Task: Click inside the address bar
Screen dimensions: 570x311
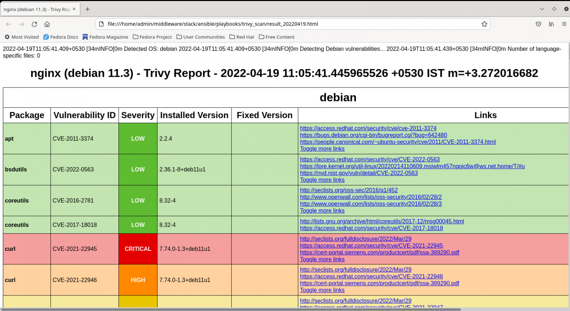Action: (260, 24)
